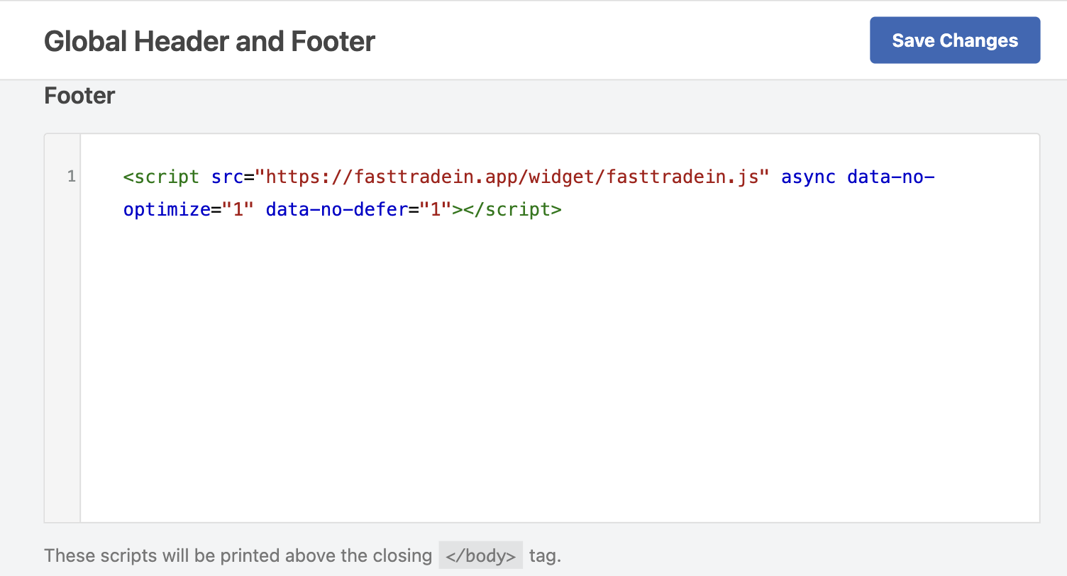
Task: Click the 'These scripts will be printed' note
Action: click(303, 555)
